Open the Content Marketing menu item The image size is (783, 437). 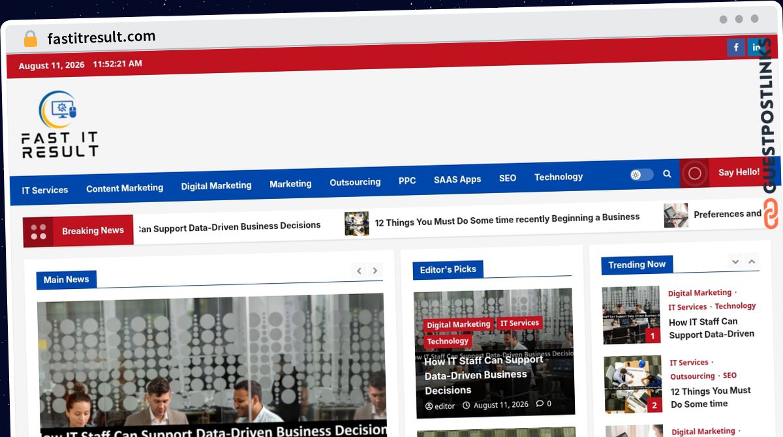125,188
